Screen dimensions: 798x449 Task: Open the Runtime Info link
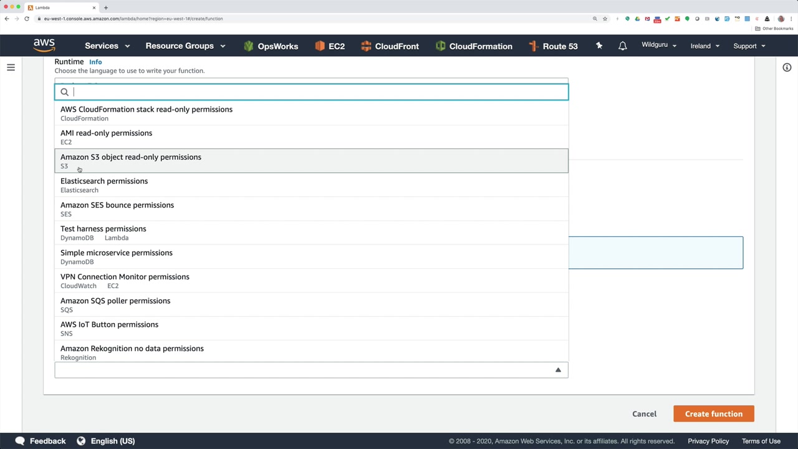pos(95,62)
